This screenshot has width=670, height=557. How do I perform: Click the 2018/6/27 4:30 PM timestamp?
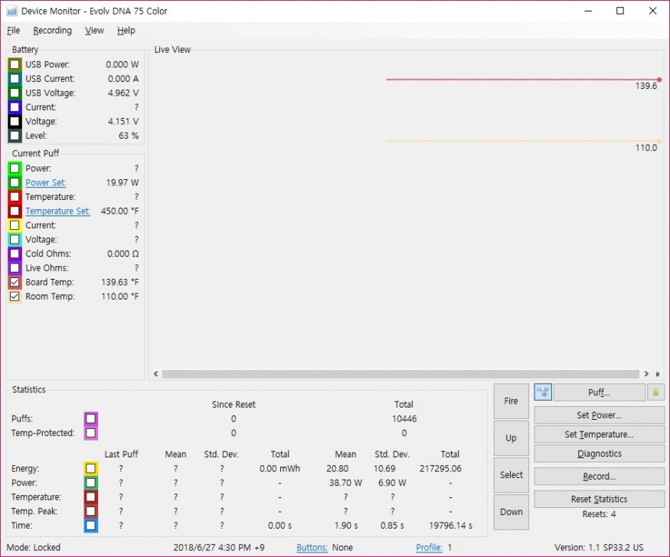(x=219, y=548)
